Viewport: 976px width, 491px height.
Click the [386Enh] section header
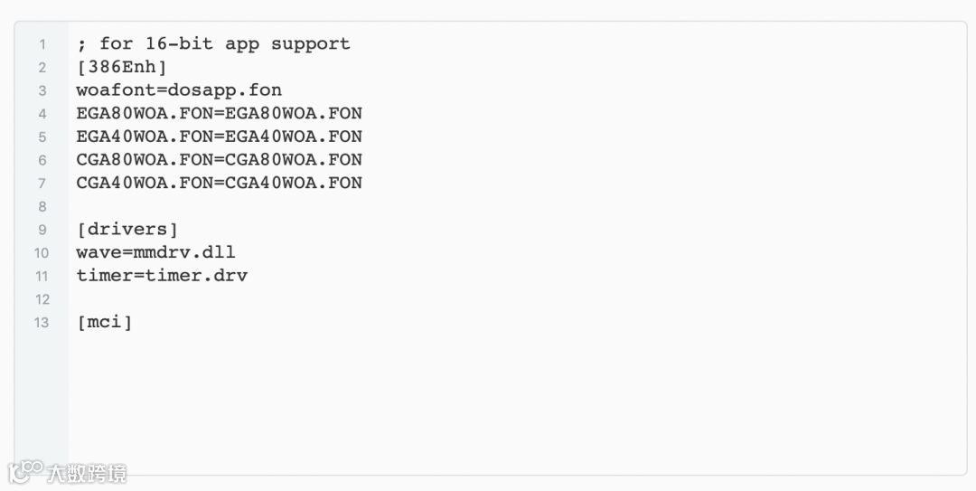pos(122,67)
